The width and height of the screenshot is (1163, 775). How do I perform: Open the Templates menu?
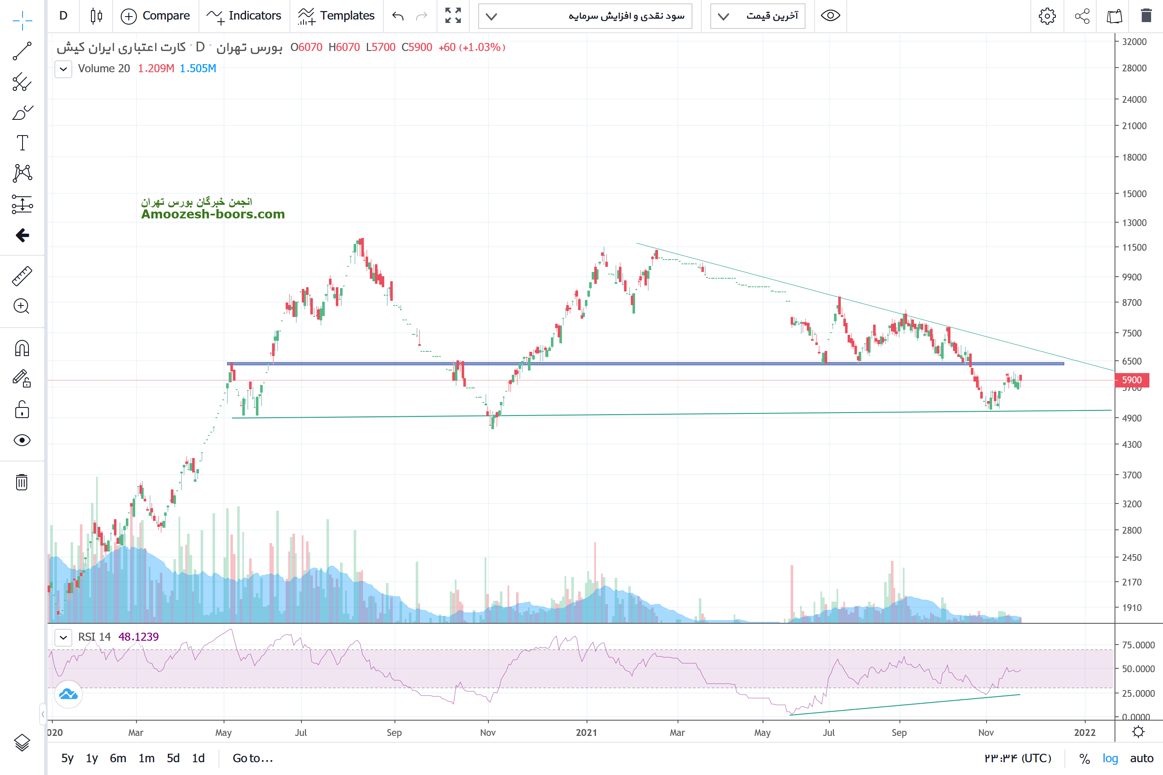336,16
